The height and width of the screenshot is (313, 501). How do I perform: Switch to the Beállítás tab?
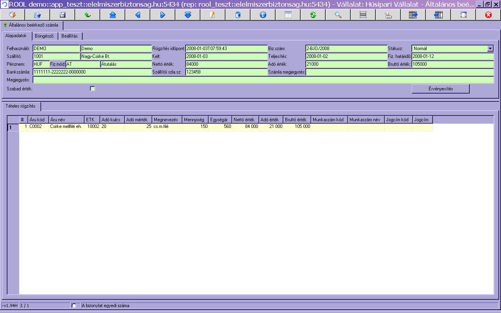pyautogui.click(x=70, y=36)
